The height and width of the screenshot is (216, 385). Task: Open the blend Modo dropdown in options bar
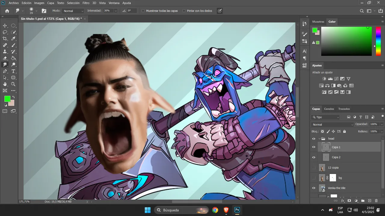pyautogui.click(x=73, y=11)
